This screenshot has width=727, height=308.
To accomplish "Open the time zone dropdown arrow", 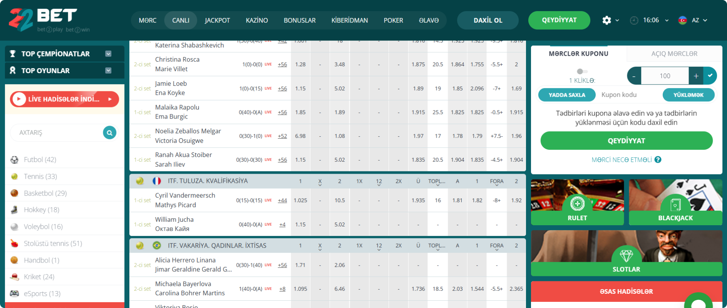I will 667,20.
